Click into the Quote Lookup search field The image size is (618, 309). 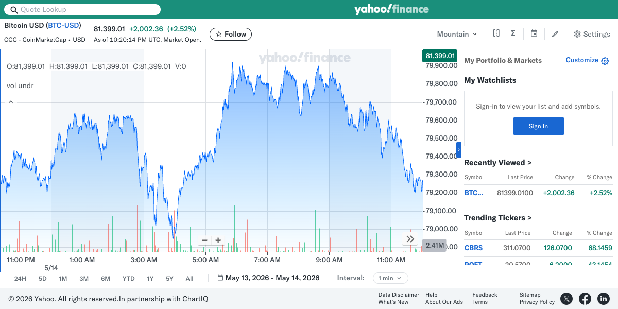[83, 9]
